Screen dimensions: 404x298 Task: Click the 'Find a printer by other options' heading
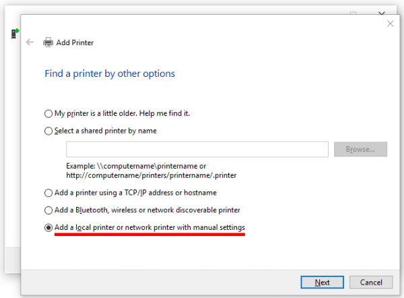[110, 73]
